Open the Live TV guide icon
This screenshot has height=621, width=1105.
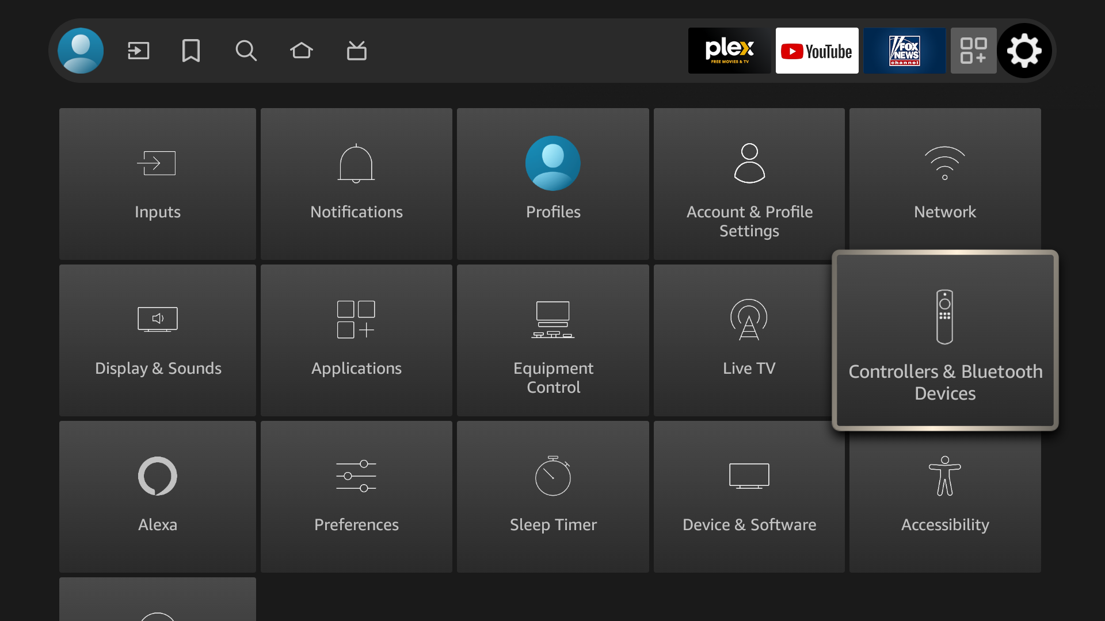[x=356, y=51]
